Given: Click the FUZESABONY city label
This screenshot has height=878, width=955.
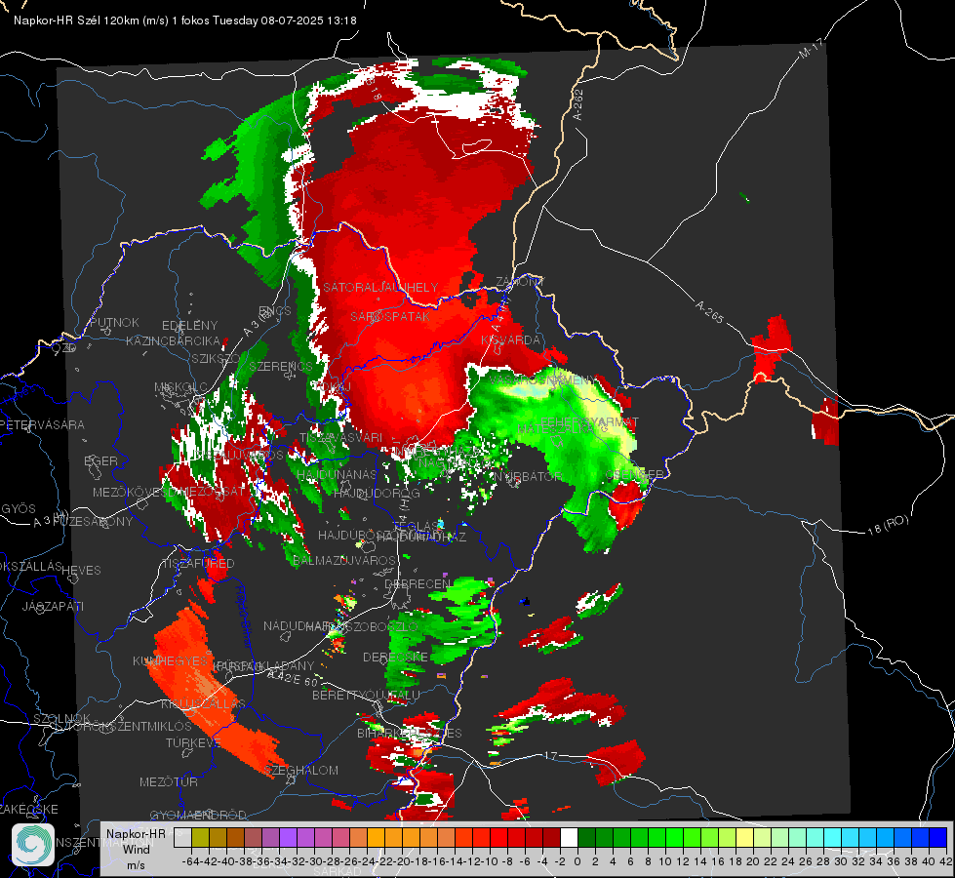Looking at the screenshot, I should click(93, 522).
